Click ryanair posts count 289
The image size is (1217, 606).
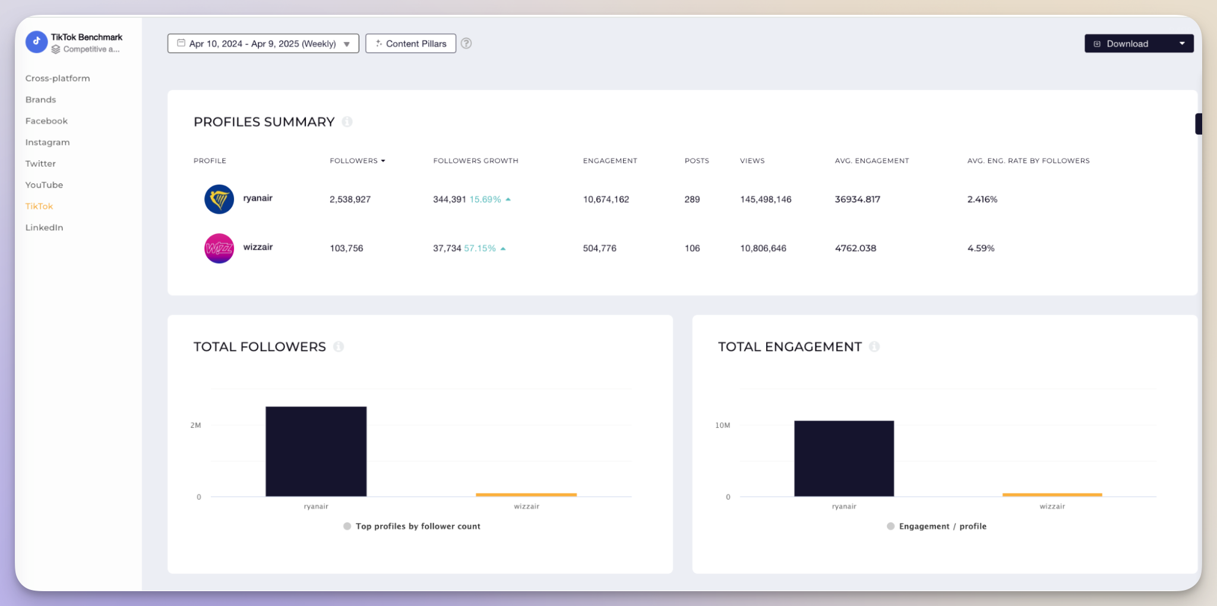pos(692,199)
